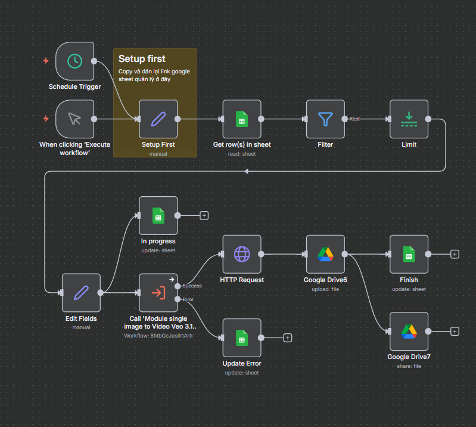This screenshot has height=427, width=476.
Task: Open the Google Drive6 upload node
Action: point(325,254)
